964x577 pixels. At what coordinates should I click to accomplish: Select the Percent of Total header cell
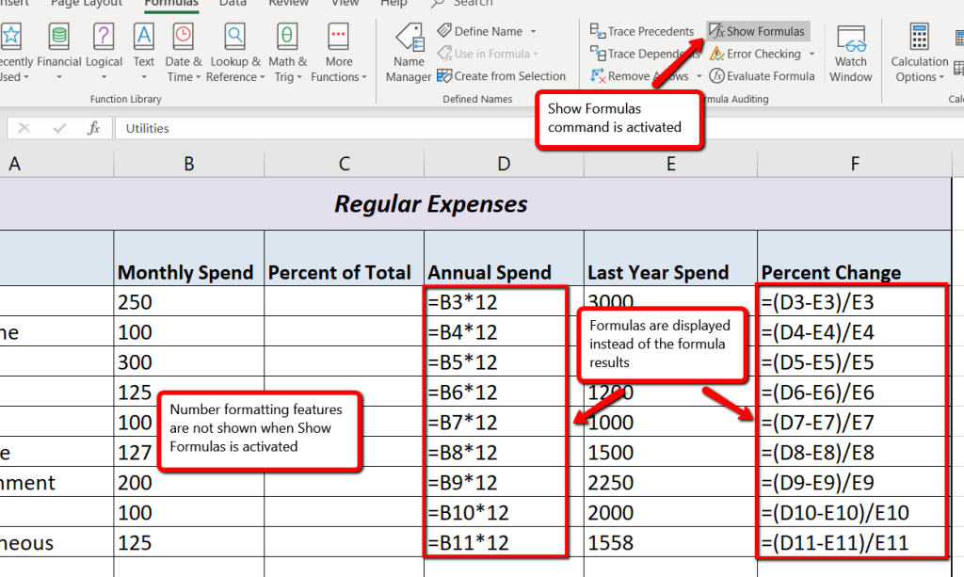345,258
